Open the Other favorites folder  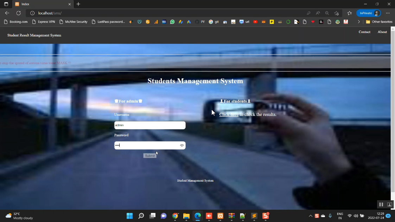point(379,22)
